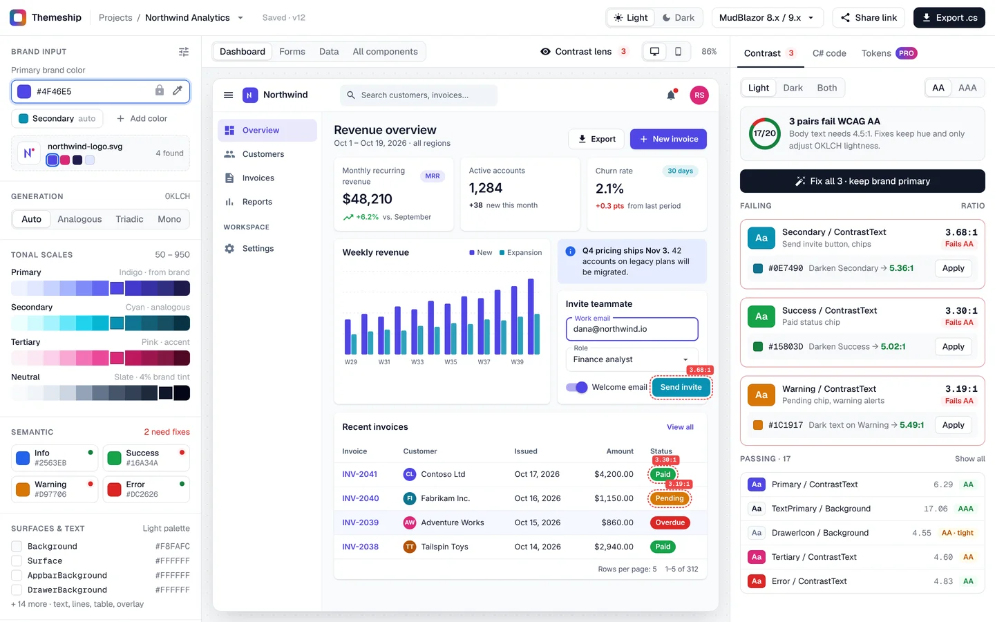The width and height of the screenshot is (995, 622).
Task: Click the Themeship logo icon
Action: tap(18, 17)
